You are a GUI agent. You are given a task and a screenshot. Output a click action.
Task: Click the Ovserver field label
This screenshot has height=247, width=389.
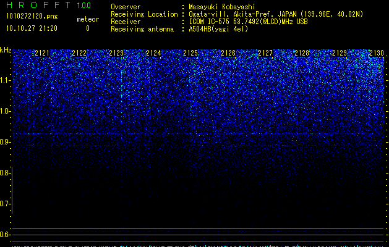tap(126, 7)
